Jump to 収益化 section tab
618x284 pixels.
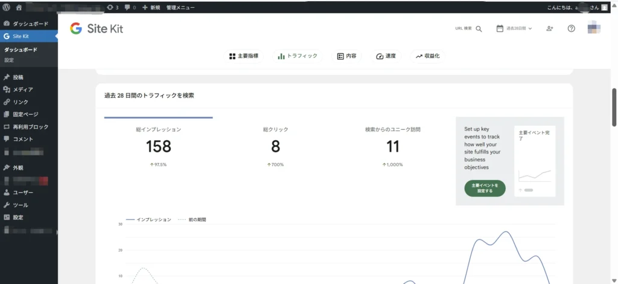coord(428,56)
